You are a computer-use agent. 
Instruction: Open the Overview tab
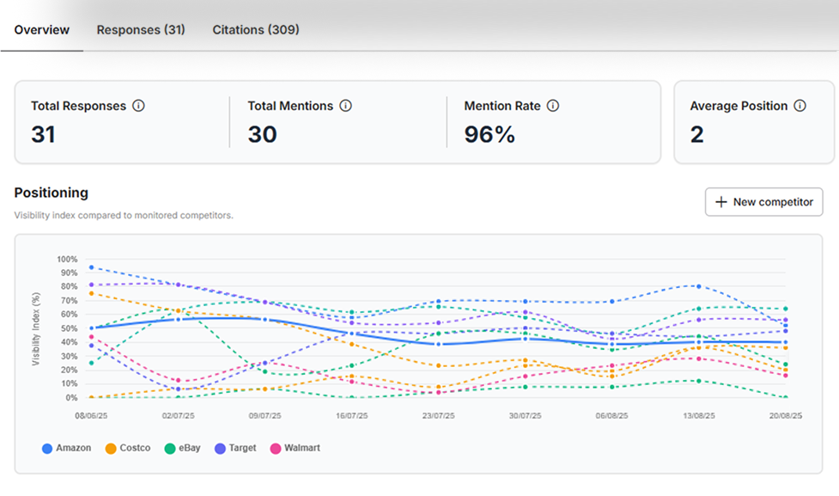coord(42,30)
